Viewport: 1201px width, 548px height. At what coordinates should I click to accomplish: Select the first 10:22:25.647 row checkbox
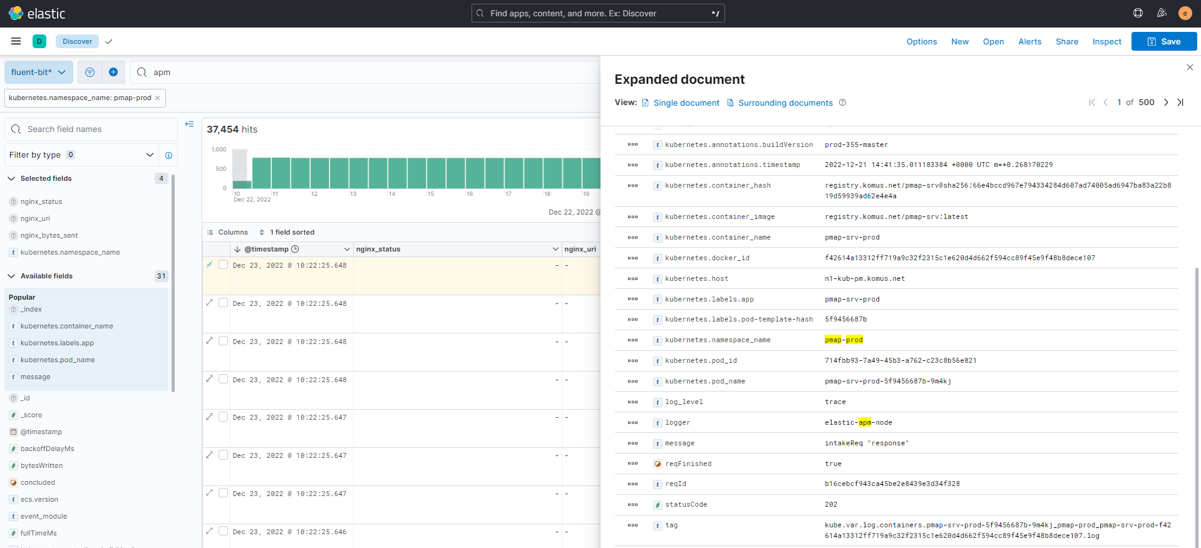(223, 417)
